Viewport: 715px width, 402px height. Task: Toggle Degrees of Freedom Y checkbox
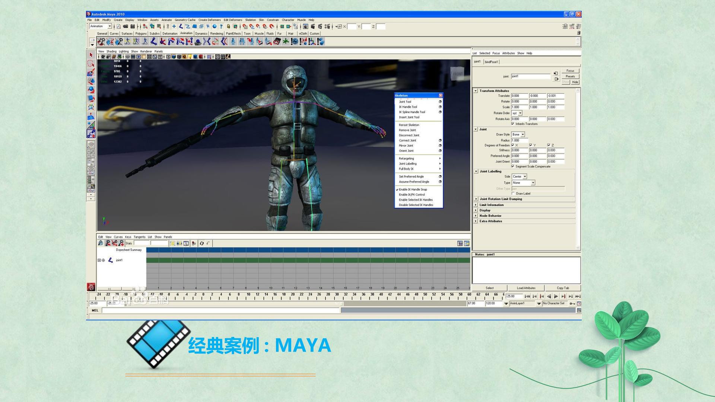(x=531, y=145)
